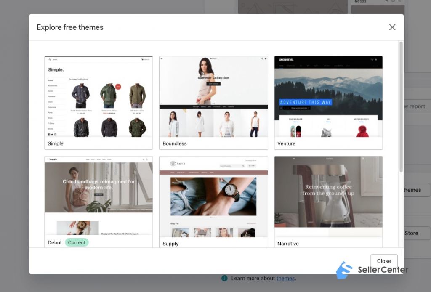
Task: Click the Simple theme name label
Action: tap(56, 143)
